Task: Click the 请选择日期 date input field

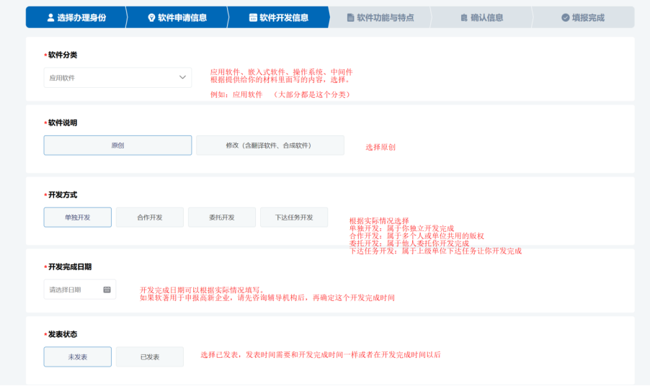Action: pyautogui.click(x=72, y=289)
